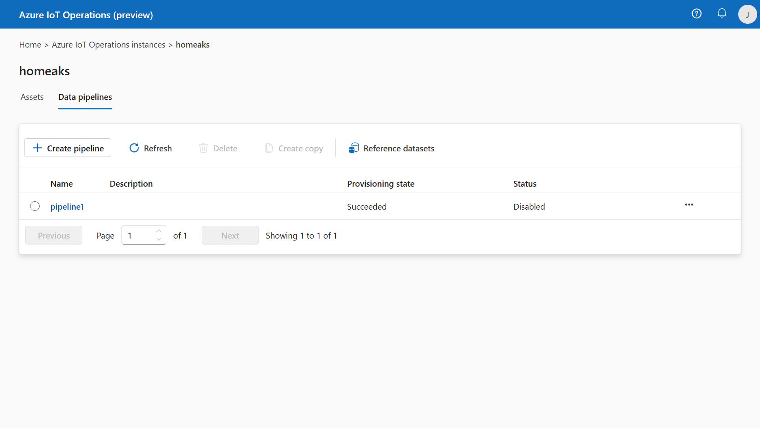This screenshot has width=760, height=428.
Task: Select the Data pipelines tab
Action: (x=85, y=97)
